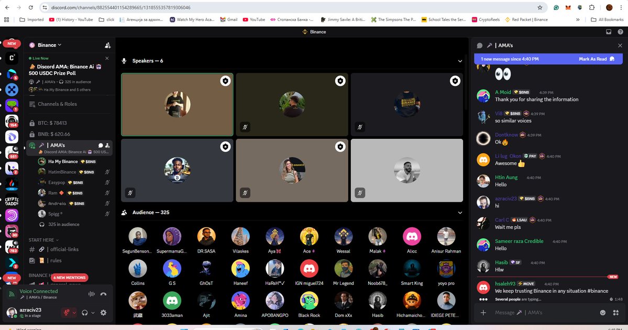Open the blue X-shaped server icon
The height and width of the screenshot is (330, 628).
coord(12,89)
